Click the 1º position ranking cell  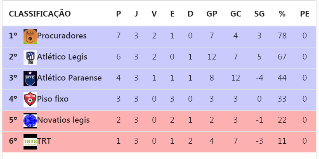(x=13, y=36)
